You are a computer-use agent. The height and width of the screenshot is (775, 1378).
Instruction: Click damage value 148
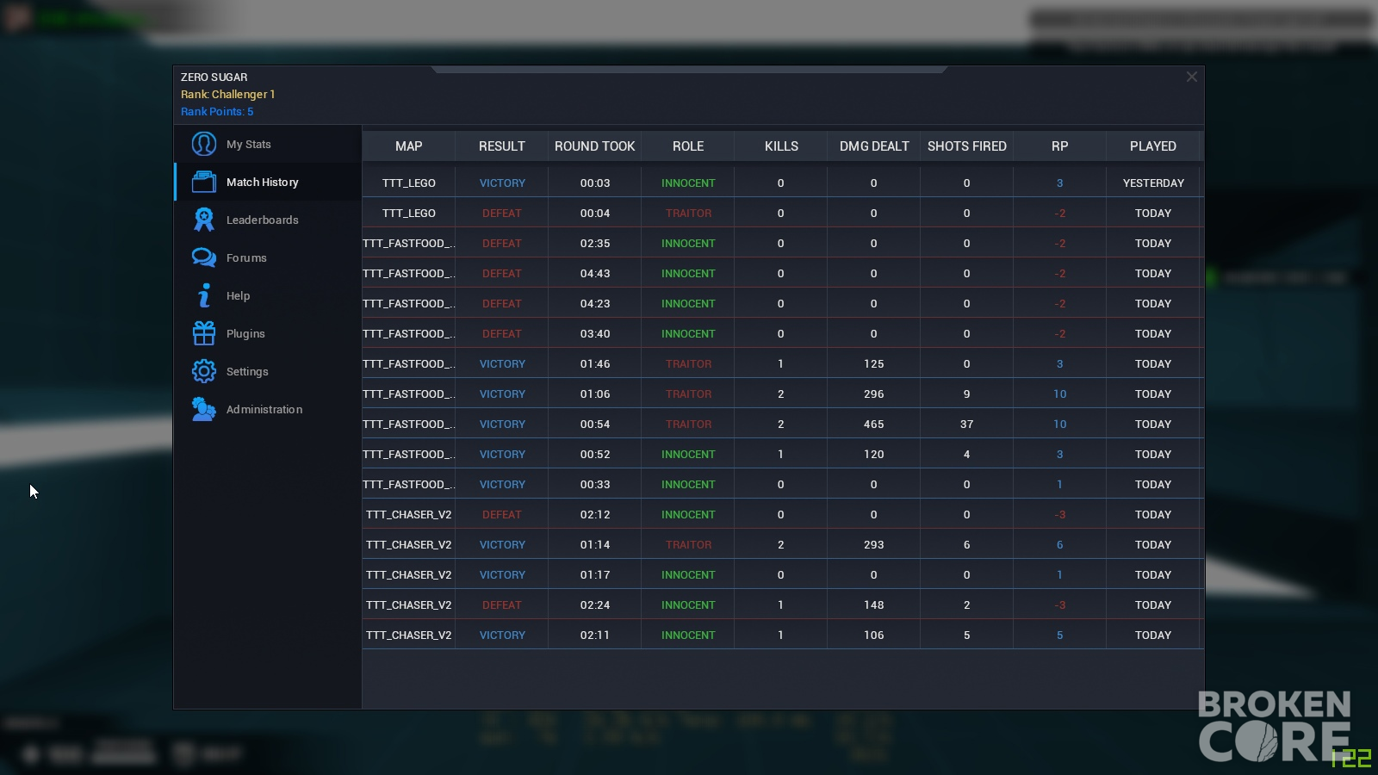(874, 605)
